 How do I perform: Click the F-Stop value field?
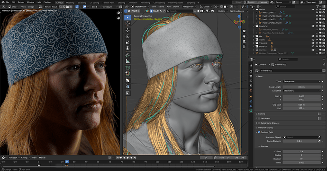coord(301,151)
